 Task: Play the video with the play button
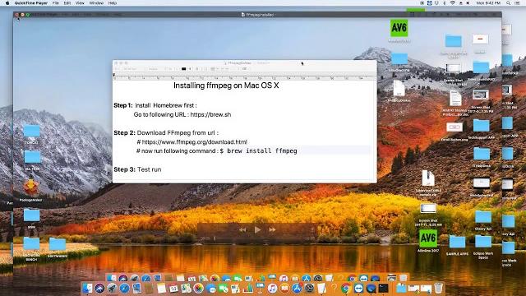(257, 230)
